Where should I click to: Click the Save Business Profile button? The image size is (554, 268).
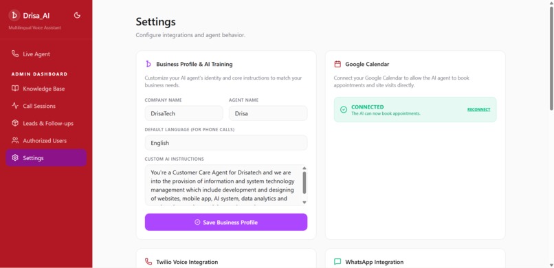(x=225, y=222)
